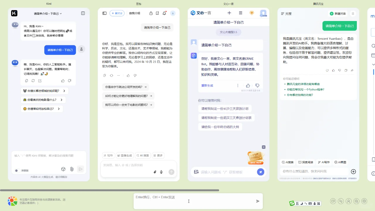Collapse the right sidebar chevron near 腾讯元宝
Screen dimensions: 375x211
(x=373, y=64)
